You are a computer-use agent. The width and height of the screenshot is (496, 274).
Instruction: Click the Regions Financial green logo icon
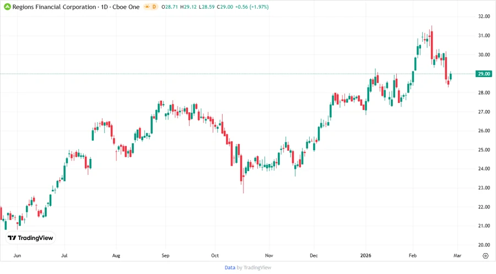[7, 7]
